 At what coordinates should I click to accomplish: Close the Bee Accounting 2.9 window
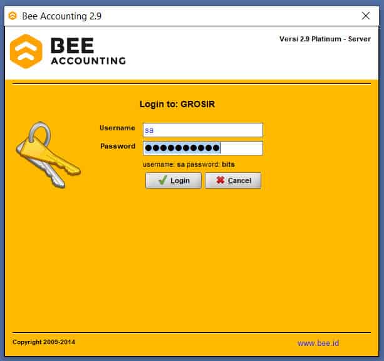tap(366, 16)
